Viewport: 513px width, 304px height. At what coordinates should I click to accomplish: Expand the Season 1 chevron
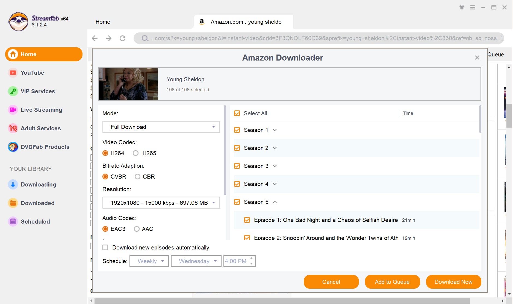coord(275,130)
